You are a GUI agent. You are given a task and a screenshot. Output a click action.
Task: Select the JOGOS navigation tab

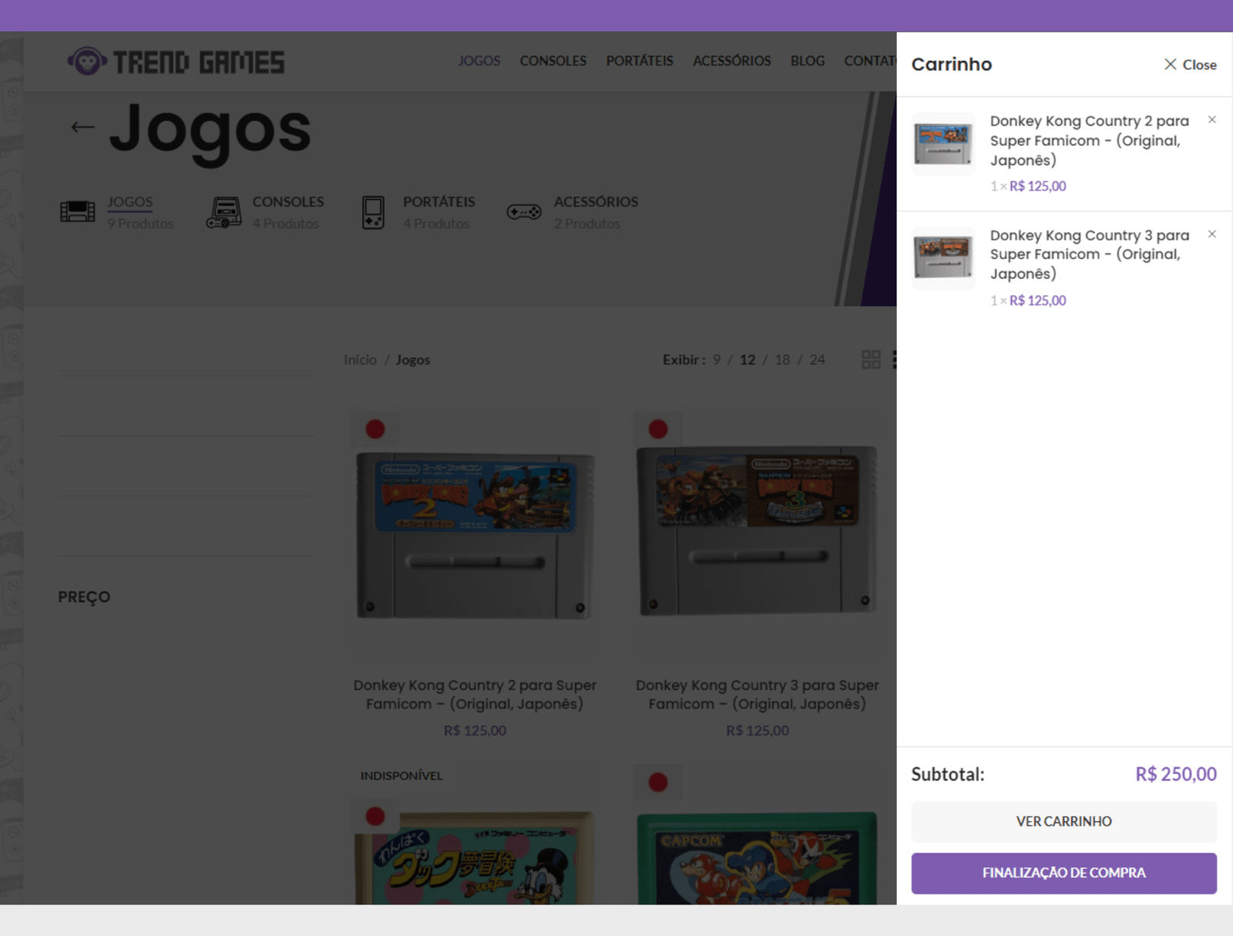(479, 61)
